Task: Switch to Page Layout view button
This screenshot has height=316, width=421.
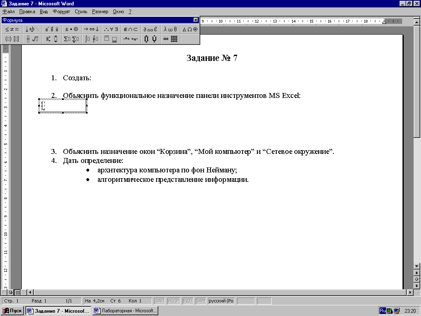Action: (x=17, y=292)
